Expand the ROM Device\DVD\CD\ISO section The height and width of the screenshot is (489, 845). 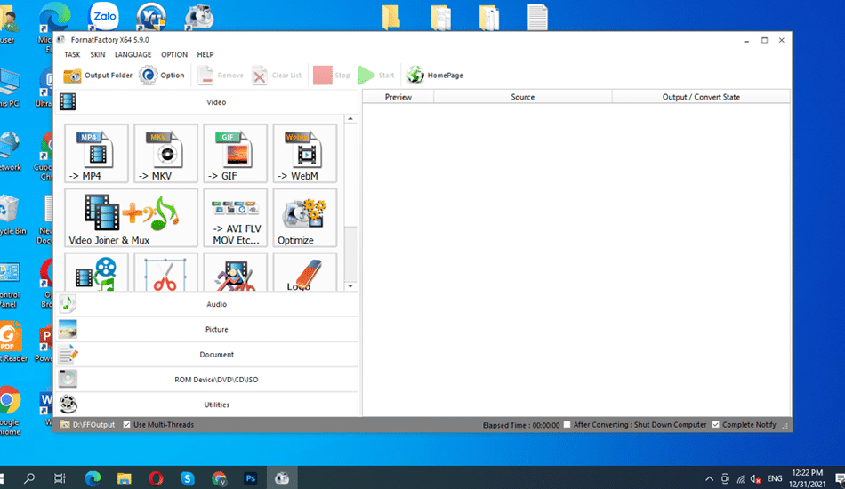[x=215, y=380]
